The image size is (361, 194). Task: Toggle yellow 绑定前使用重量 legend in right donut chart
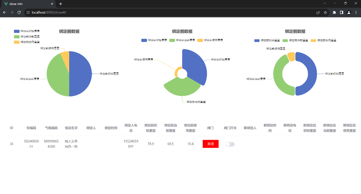coord(313,40)
